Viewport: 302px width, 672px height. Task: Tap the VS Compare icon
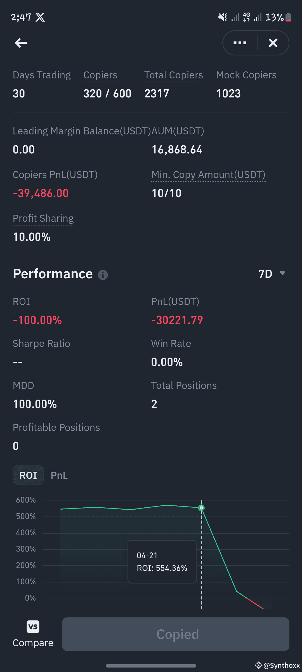33,626
